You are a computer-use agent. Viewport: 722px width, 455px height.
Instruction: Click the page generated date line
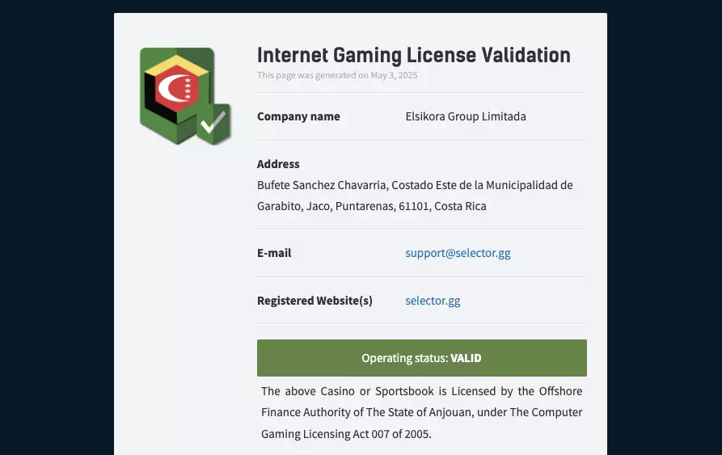click(337, 75)
